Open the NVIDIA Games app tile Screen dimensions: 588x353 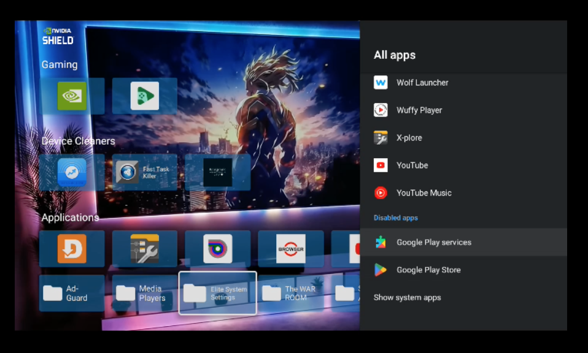pyautogui.click(x=72, y=96)
